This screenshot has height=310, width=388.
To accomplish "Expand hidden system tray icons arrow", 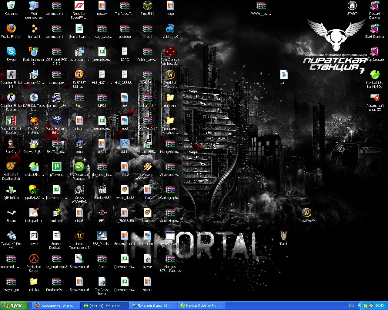I will click(360, 305).
